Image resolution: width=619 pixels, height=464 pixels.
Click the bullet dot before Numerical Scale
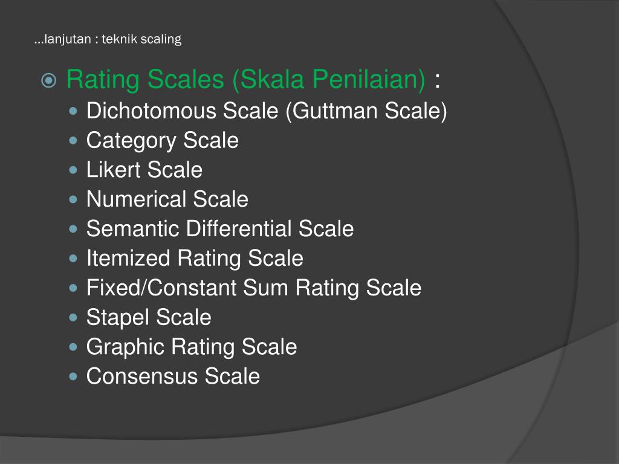click(x=73, y=199)
